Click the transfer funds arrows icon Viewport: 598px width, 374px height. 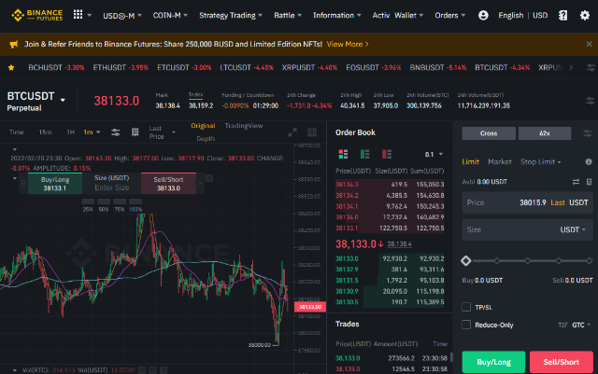tap(576, 182)
